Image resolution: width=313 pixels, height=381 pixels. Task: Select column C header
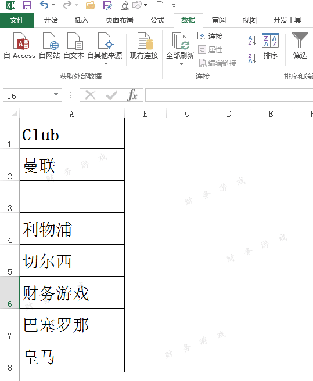(x=187, y=114)
